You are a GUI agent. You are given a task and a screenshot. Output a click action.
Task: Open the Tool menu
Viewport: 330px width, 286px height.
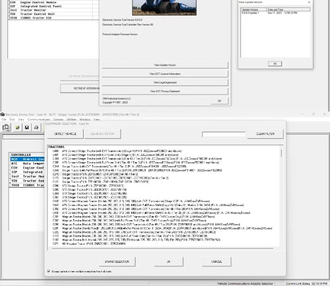click(x=12, y=119)
